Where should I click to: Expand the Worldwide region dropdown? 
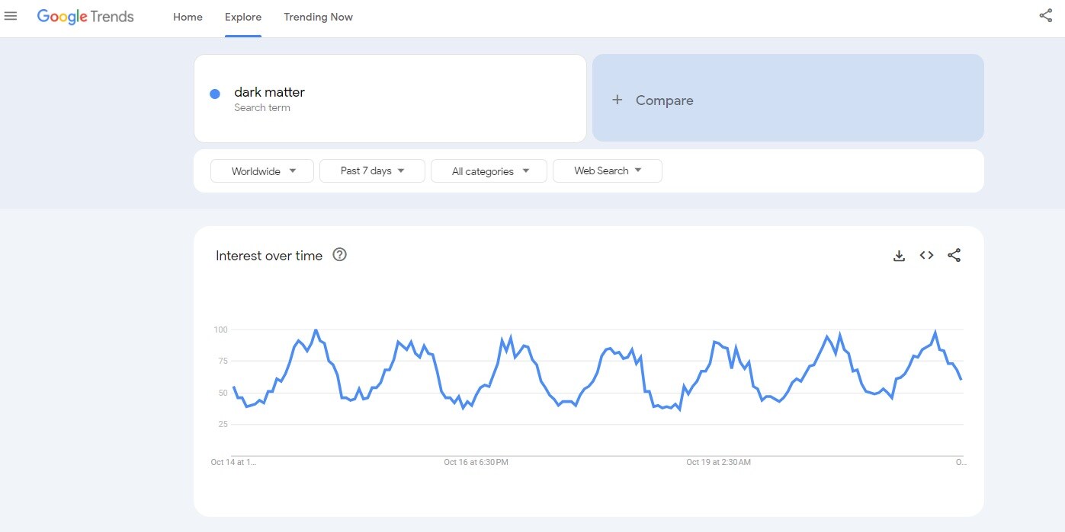pyautogui.click(x=262, y=171)
